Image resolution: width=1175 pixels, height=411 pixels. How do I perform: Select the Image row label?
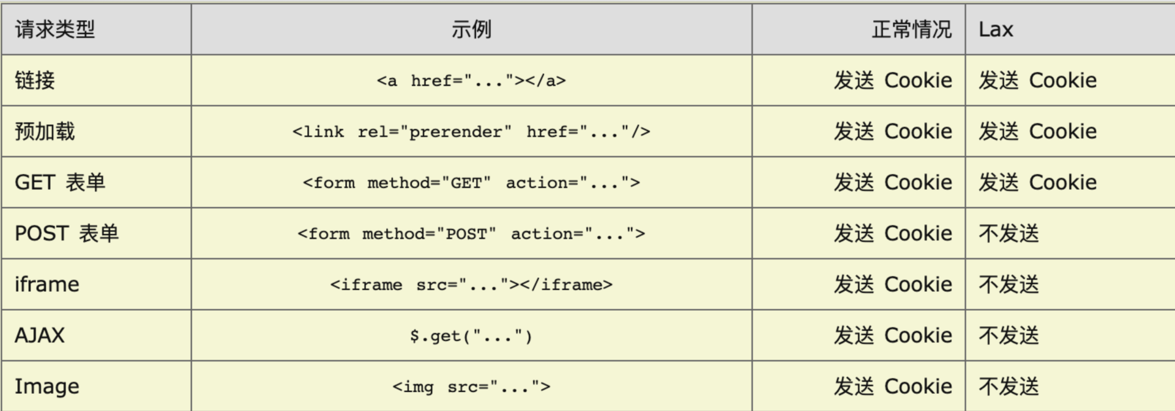[x=47, y=387]
